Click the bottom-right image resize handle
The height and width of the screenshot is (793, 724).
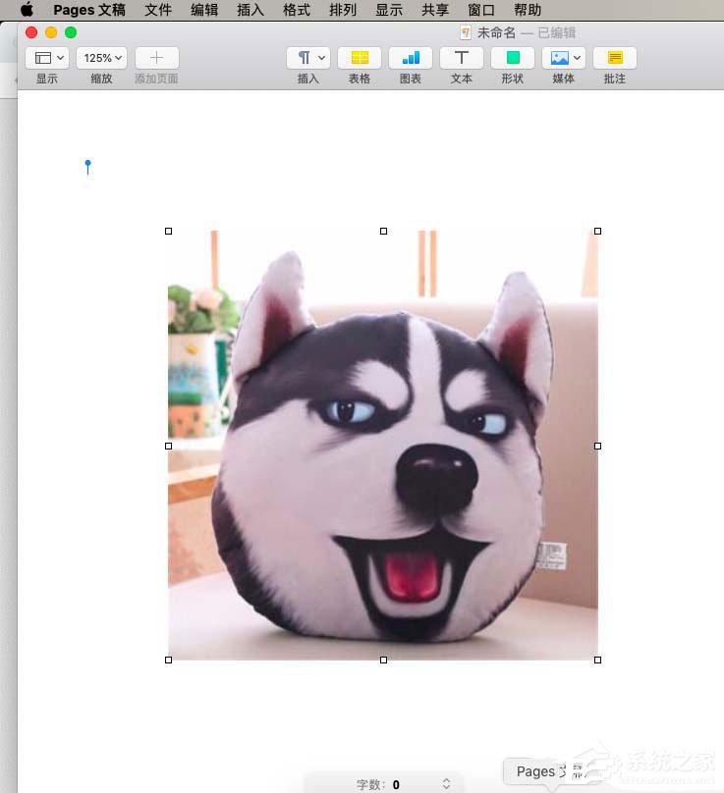click(x=597, y=660)
